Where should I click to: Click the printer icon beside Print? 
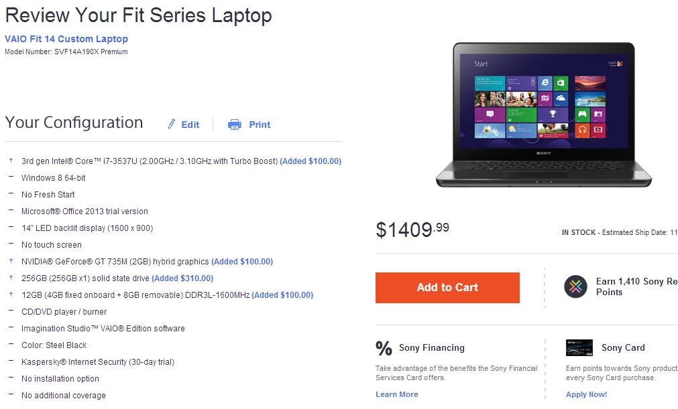point(234,125)
